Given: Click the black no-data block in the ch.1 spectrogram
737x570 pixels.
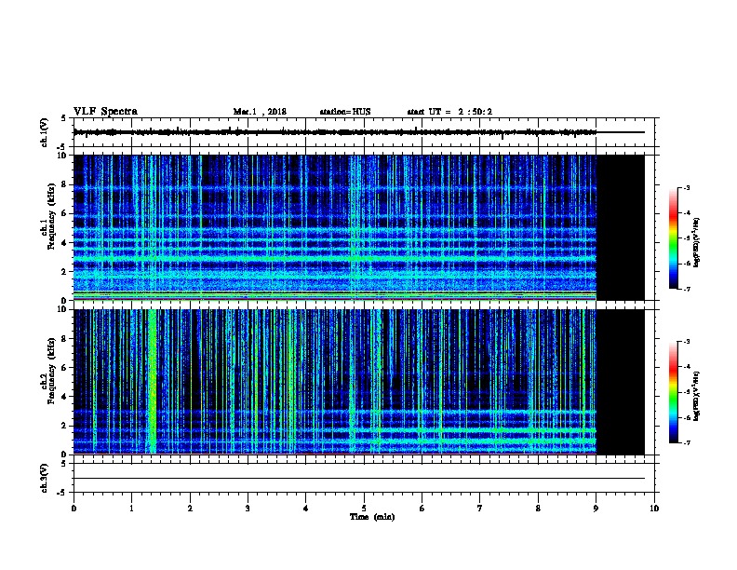Looking at the screenshot, I should click(621, 227).
